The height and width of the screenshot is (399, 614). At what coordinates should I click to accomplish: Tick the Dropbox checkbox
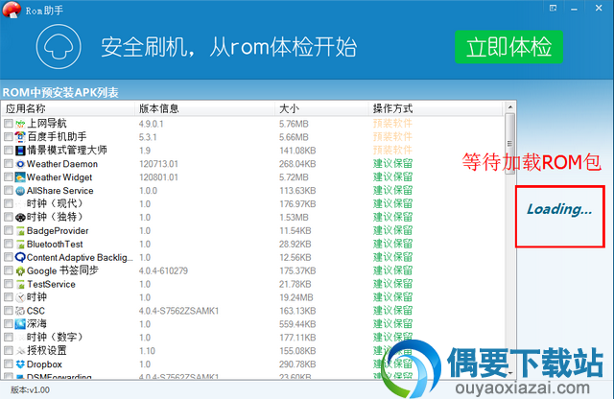[9, 364]
